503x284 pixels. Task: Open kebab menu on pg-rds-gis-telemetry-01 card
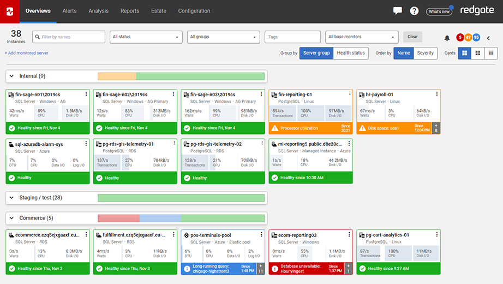pos(174,143)
